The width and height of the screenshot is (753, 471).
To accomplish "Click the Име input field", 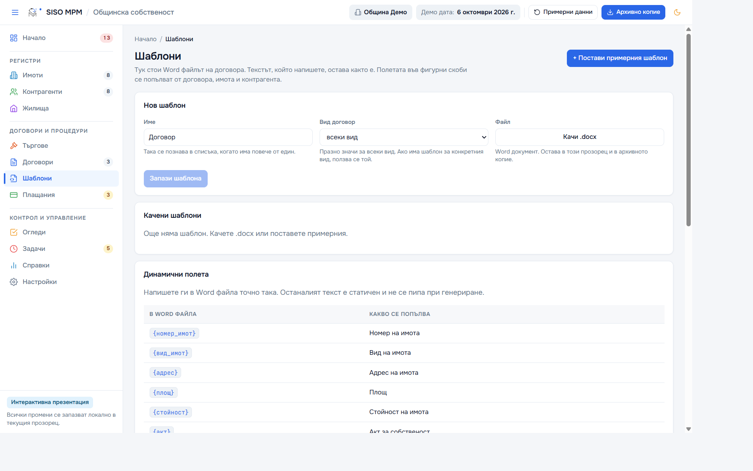I will [228, 137].
